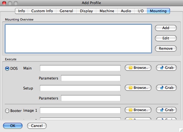Focus the Setup executable field
This screenshot has height=132, width=183.
coord(80,88)
